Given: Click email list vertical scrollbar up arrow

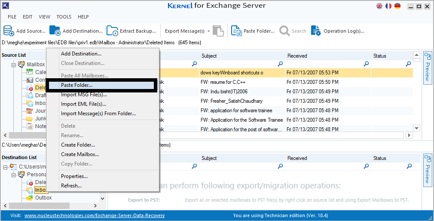Looking at the screenshot, I should pyautogui.click(x=416, y=55).
